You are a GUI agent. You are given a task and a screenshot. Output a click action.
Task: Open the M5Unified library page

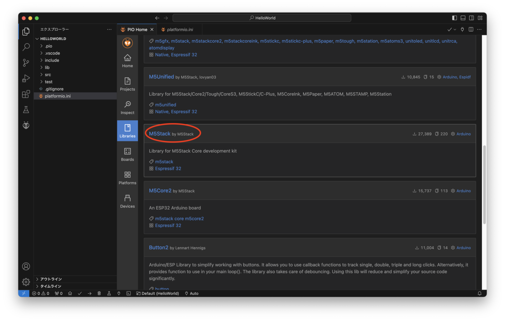(x=161, y=77)
